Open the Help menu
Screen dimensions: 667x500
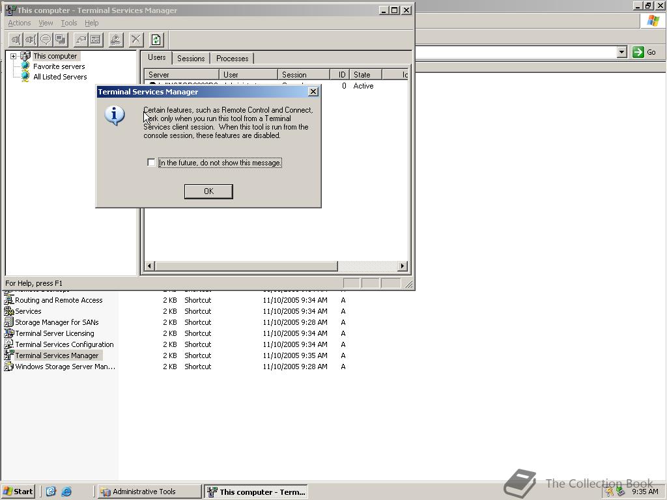click(x=91, y=23)
